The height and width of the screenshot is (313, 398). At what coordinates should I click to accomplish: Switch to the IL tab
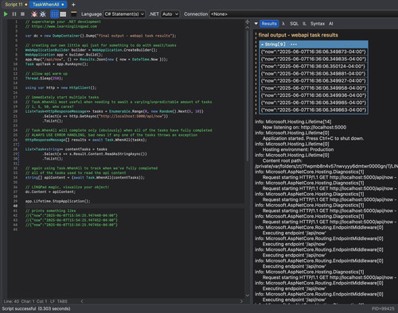click(304, 24)
